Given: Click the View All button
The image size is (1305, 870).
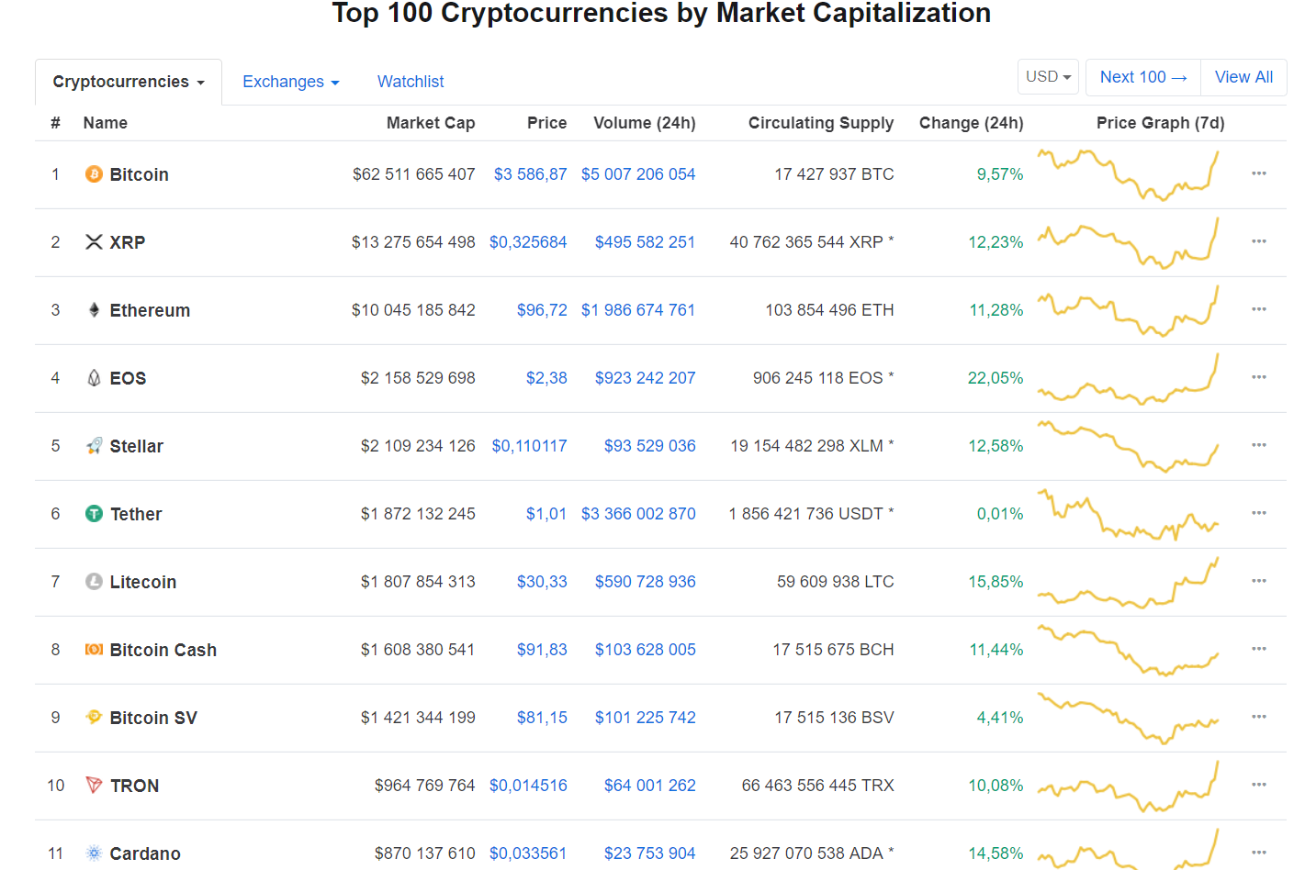Looking at the screenshot, I should pyautogui.click(x=1243, y=77).
